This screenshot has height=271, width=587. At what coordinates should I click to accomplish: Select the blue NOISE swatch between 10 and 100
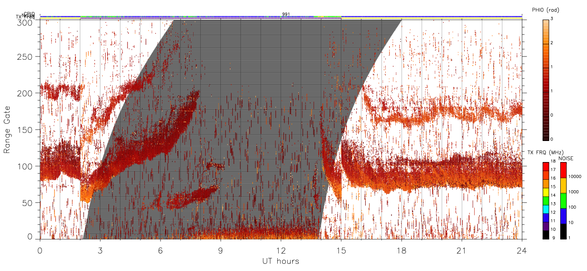563,216
